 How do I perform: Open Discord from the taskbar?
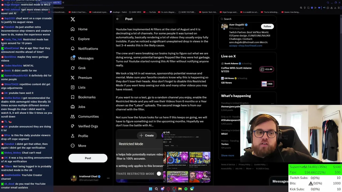162,189
